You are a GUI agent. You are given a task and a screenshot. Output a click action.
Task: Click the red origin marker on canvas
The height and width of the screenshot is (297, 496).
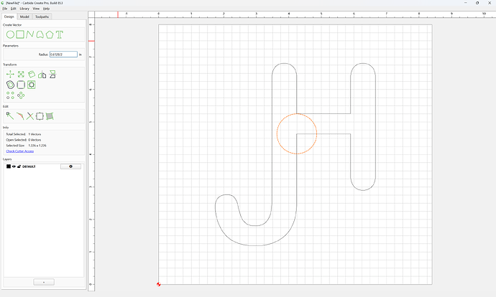158,284
